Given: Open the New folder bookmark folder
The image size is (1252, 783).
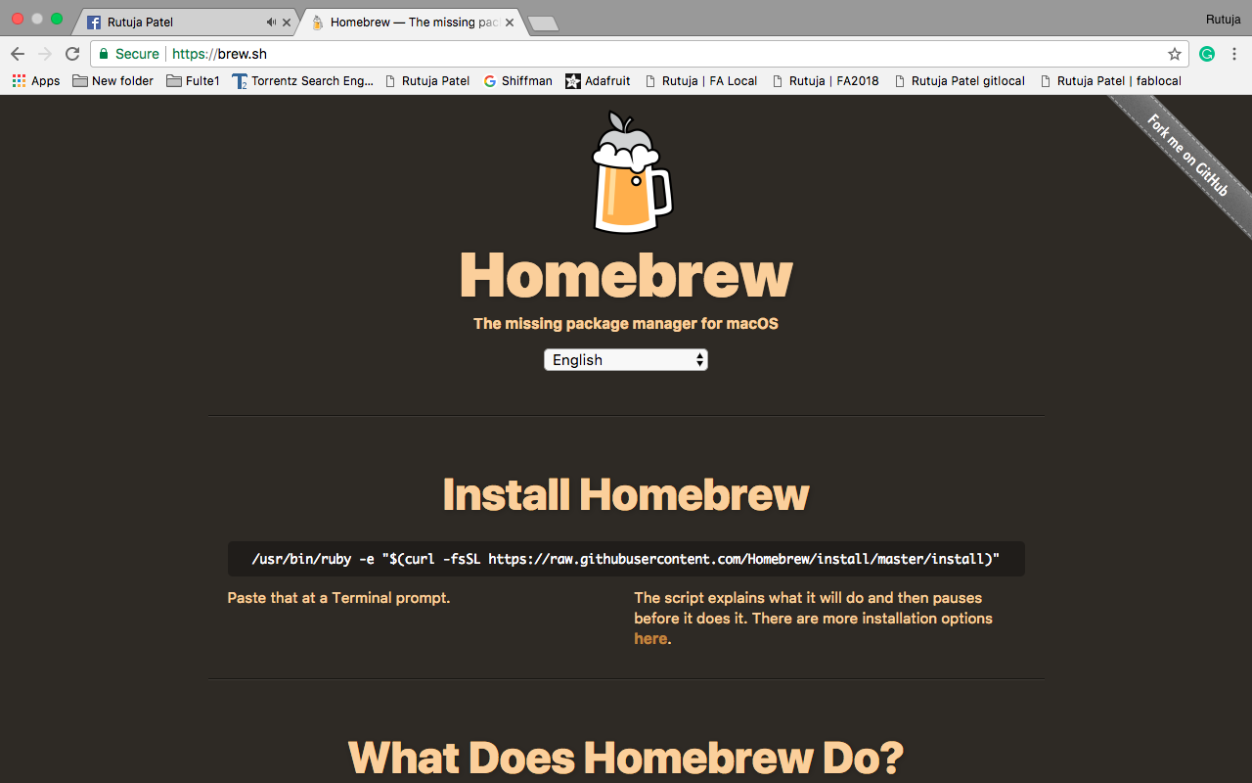Looking at the screenshot, I should pyautogui.click(x=112, y=81).
